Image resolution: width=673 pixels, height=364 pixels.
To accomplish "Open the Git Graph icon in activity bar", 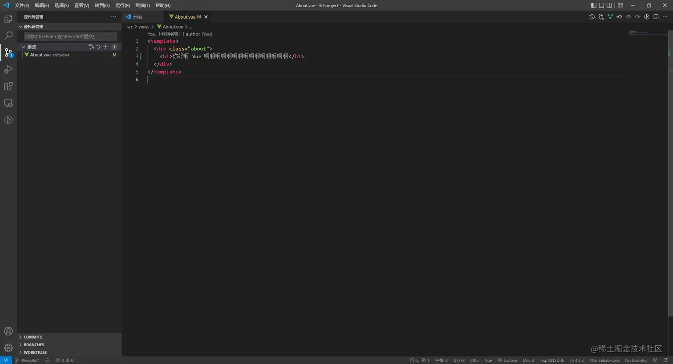I will click(8, 120).
